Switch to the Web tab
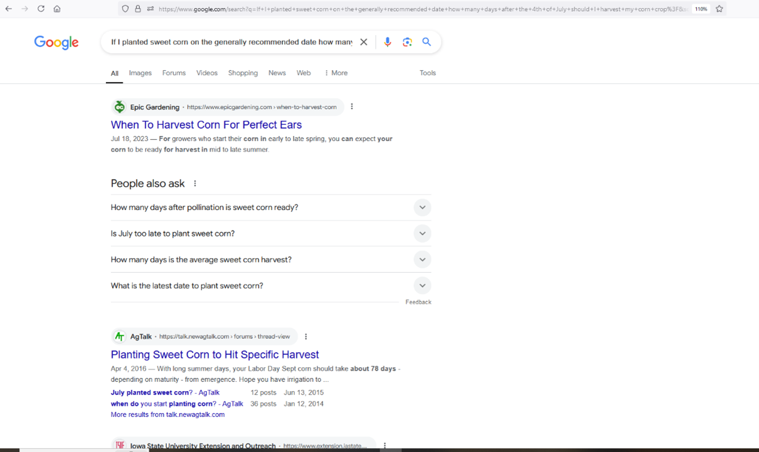This screenshot has height=452, width=759. click(304, 73)
